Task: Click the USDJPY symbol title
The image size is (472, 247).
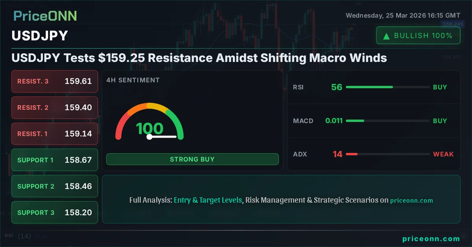Action: pyautogui.click(x=40, y=36)
